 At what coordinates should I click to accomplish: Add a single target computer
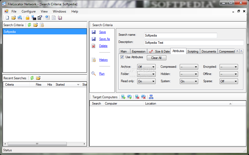pos(123,97)
